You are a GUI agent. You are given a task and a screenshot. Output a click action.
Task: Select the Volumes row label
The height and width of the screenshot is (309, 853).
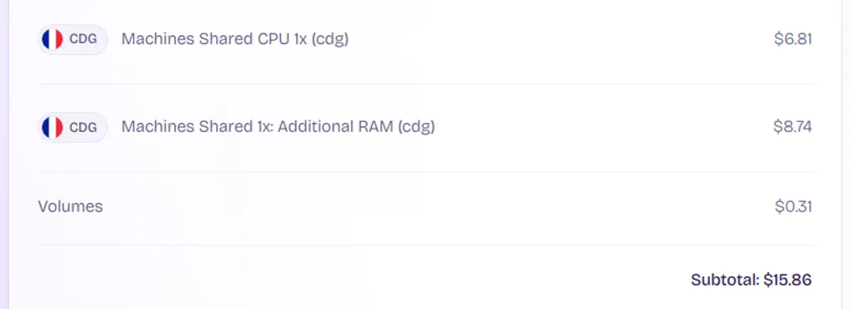70,207
